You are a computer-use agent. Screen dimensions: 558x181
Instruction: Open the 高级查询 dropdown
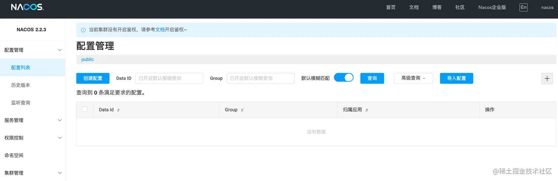click(x=413, y=78)
